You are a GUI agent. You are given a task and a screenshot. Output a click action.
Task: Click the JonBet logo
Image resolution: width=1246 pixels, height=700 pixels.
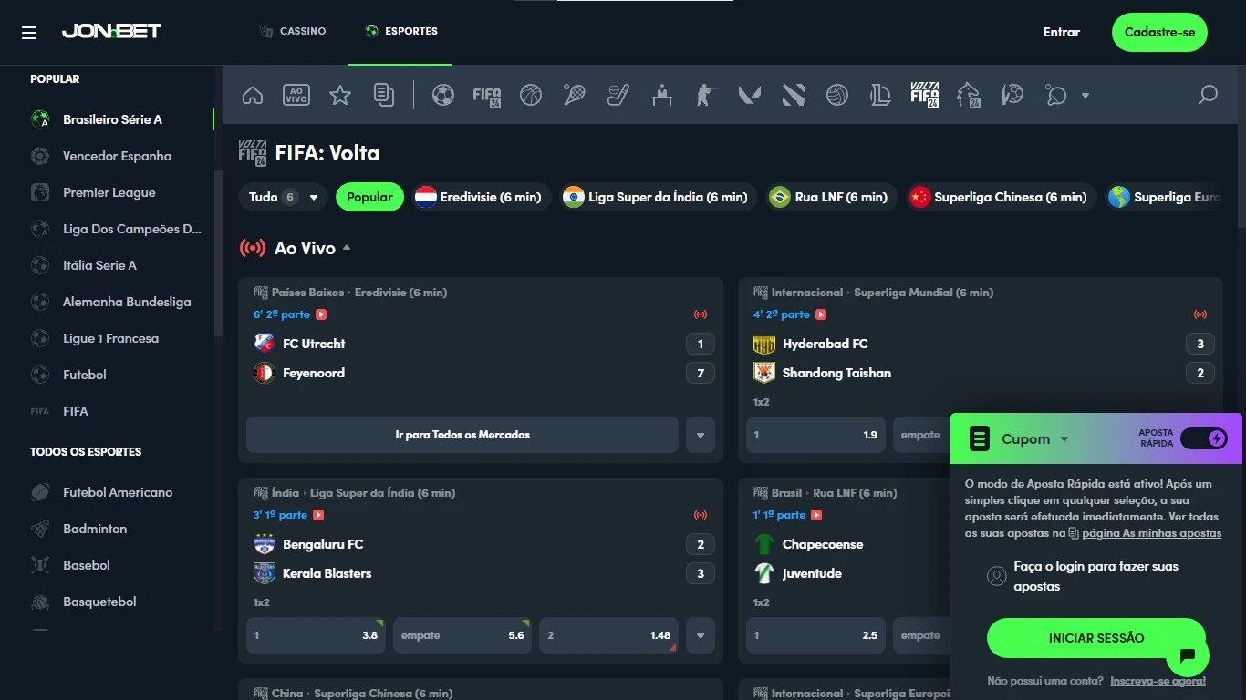pyautogui.click(x=111, y=31)
